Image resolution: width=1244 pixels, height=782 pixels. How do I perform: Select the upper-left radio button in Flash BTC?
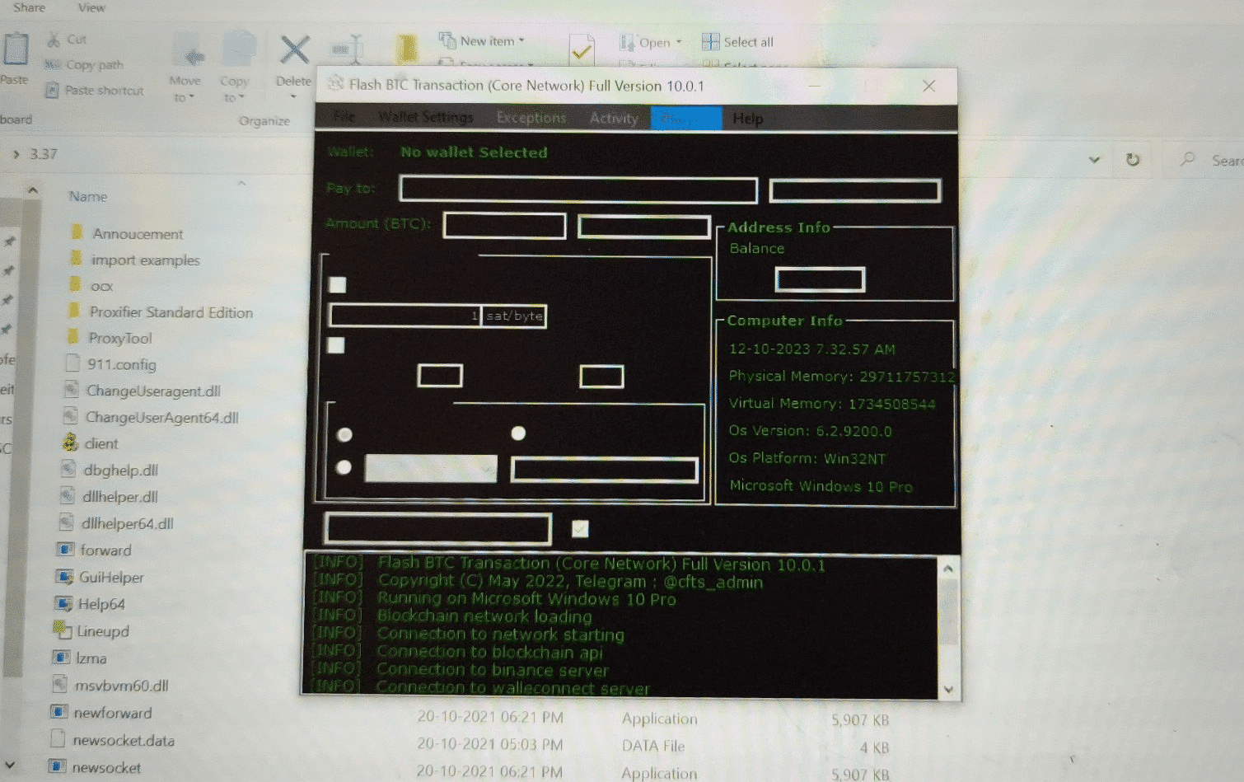click(x=344, y=434)
